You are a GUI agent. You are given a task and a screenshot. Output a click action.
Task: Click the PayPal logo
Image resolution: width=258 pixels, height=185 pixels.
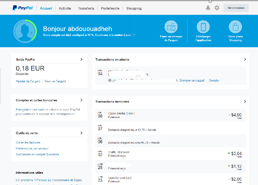coord(23,8)
